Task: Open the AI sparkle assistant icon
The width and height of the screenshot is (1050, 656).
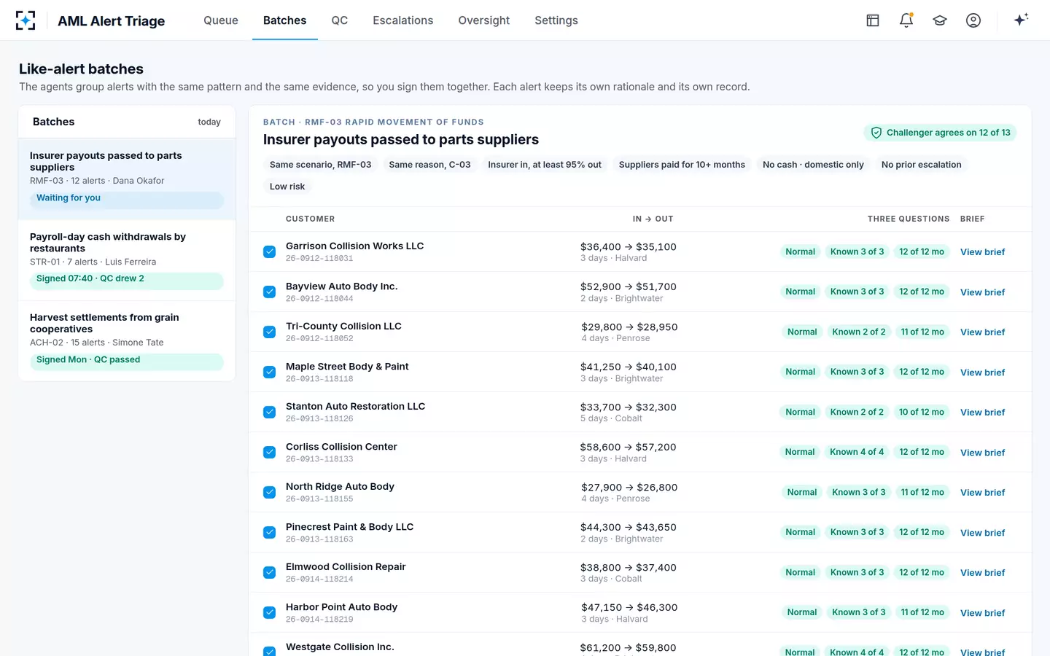Action: (x=1021, y=20)
